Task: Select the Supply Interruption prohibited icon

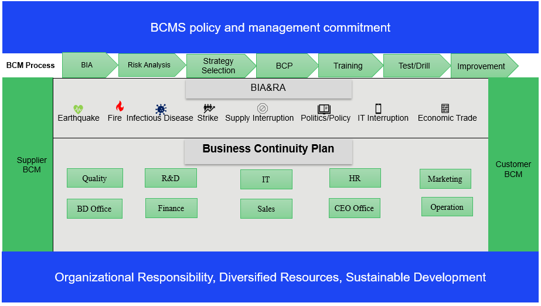Action: click(x=263, y=108)
